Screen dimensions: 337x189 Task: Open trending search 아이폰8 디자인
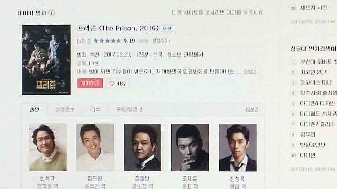pyautogui.click(x=317, y=103)
